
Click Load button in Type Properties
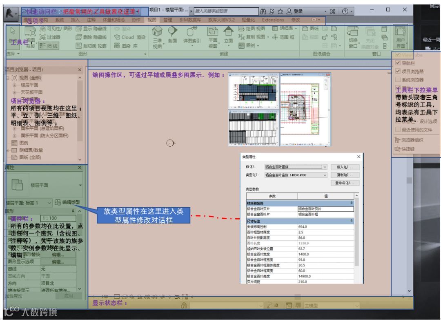pos(345,167)
